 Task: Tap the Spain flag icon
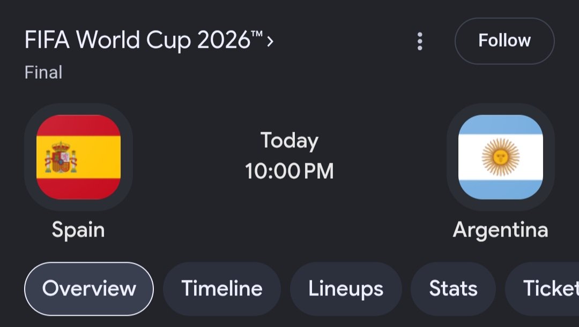click(78, 157)
